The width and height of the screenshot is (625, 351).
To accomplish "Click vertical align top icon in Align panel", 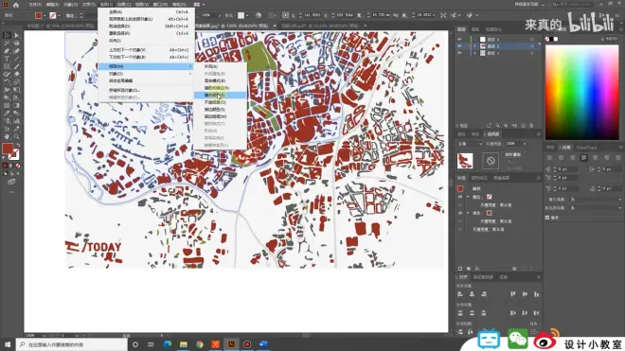I will click(x=513, y=294).
